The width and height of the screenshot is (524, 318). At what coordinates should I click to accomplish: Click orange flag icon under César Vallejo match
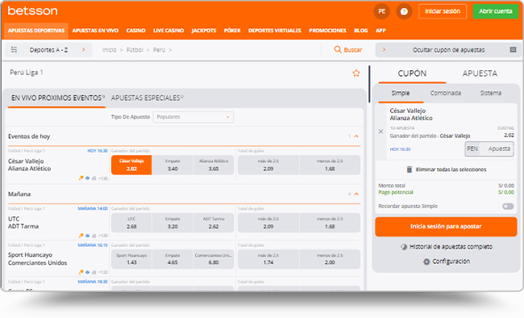coord(81,178)
